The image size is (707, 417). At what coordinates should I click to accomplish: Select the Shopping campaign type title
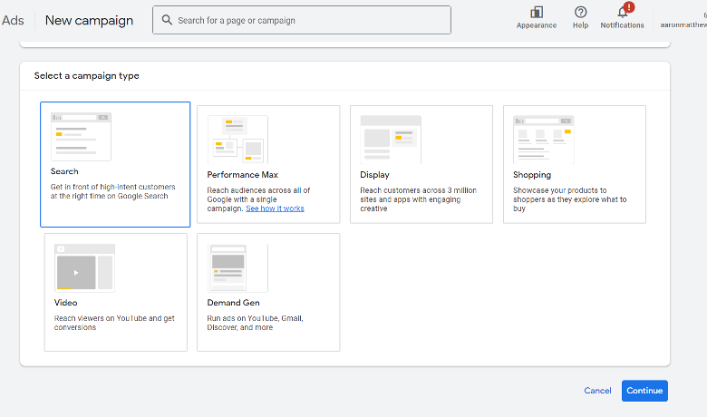click(532, 175)
